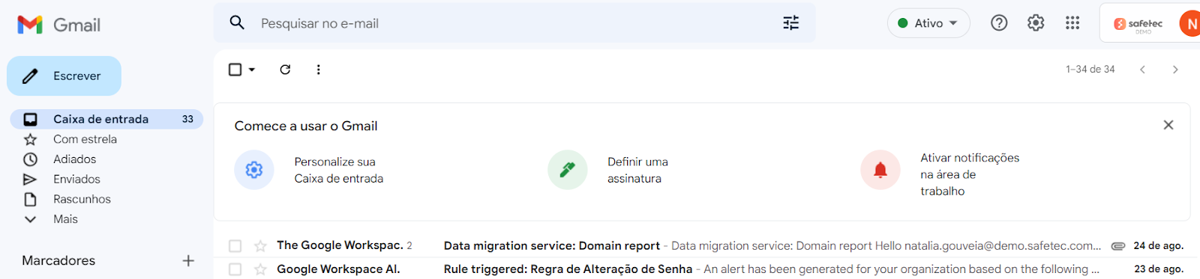Open Gmail settings gear
Image resolution: width=1200 pixels, height=279 pixels.
point(1036,23)
